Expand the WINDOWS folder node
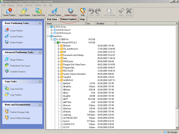 (59, 80)
